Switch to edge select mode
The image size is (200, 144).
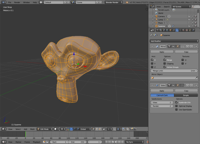pyautogui.click(x=97, y=129)
